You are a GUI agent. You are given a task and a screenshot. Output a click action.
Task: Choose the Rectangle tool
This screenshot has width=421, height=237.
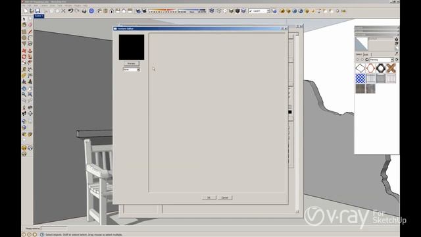point(24,32)
